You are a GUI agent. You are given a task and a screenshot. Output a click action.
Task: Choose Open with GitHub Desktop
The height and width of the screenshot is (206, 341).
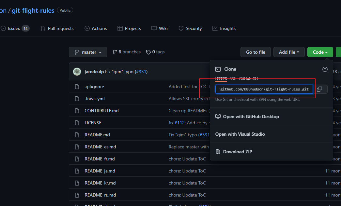(x=271, y=117)
